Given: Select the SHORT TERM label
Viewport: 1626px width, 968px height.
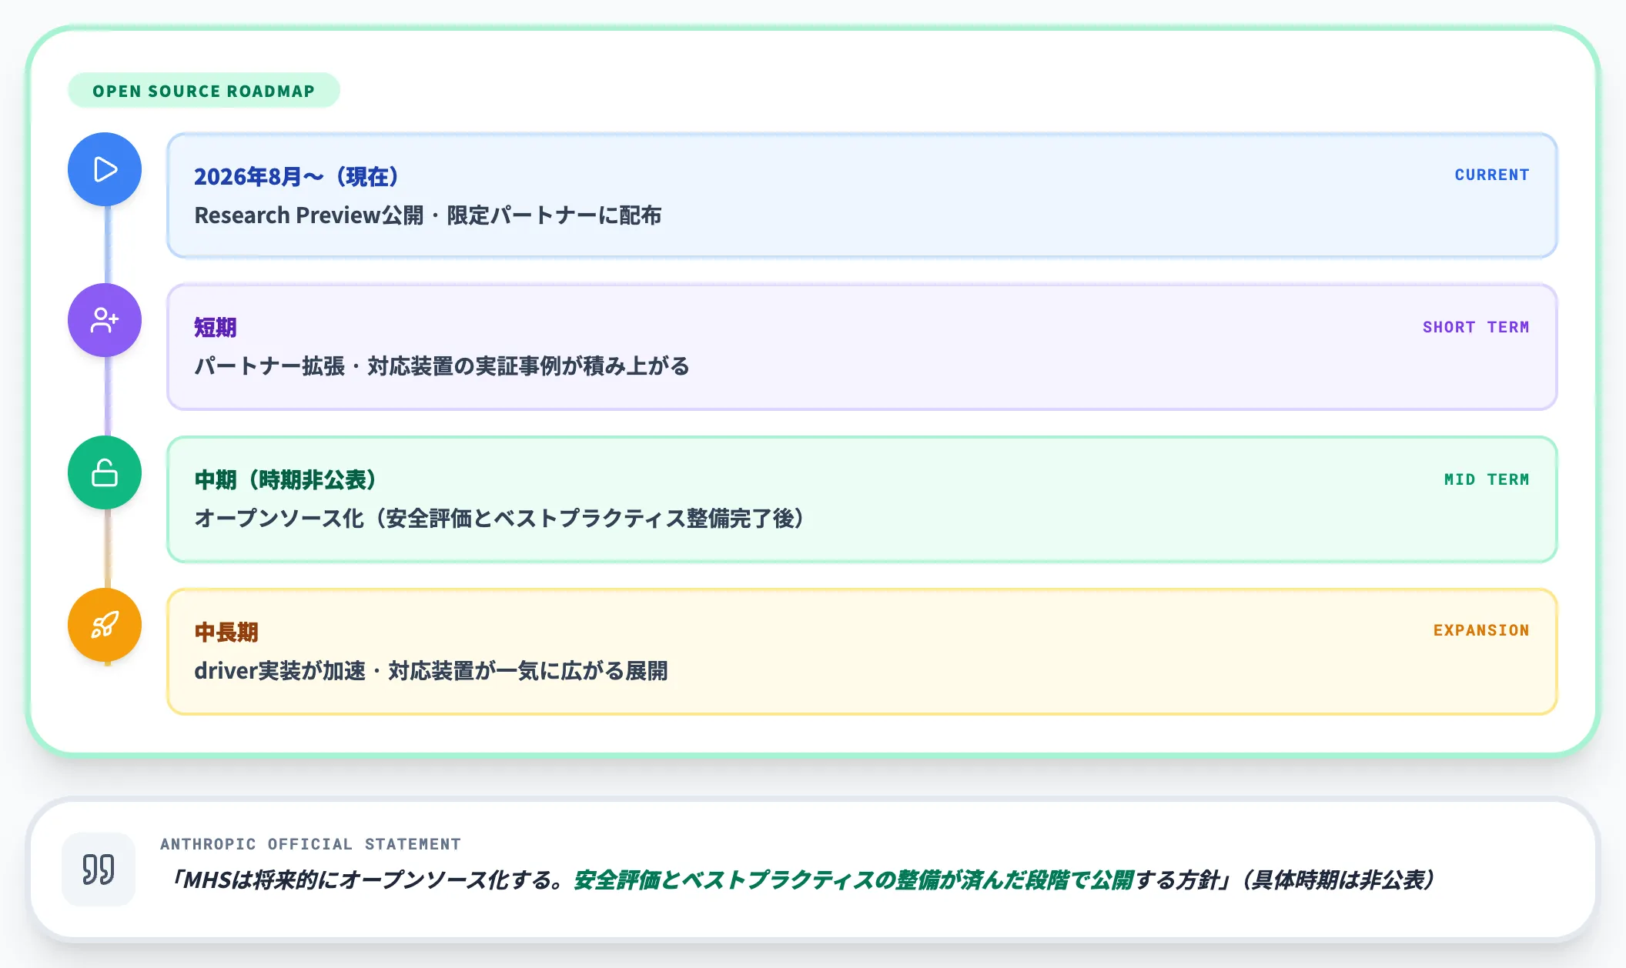Looking at the screenshot, I should click(1475, 327).
